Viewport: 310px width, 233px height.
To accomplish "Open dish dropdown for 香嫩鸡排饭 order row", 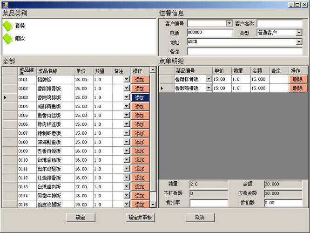I will click(209, 88).
